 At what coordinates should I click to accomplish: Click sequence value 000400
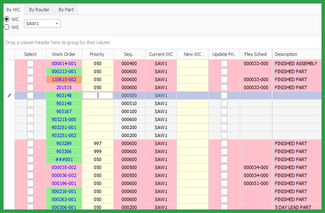(129, 64)
